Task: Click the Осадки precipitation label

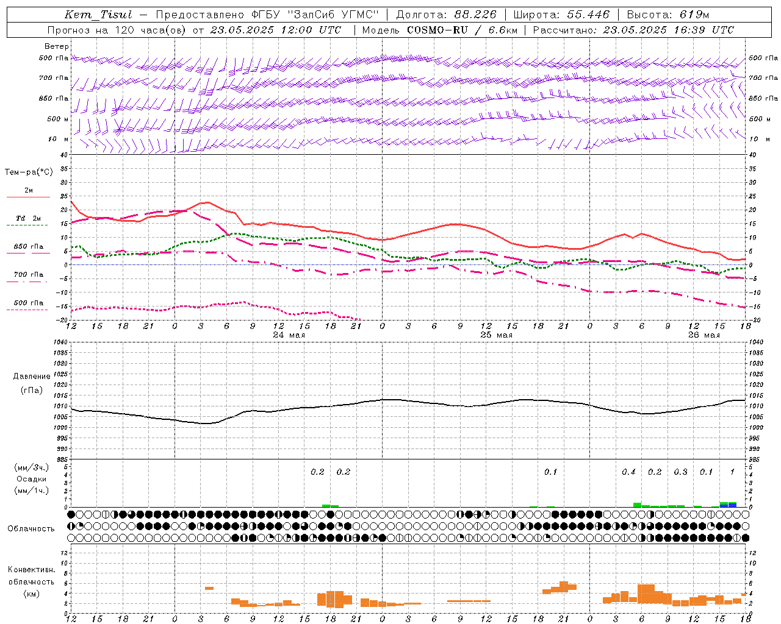Action: coord(31,479)
